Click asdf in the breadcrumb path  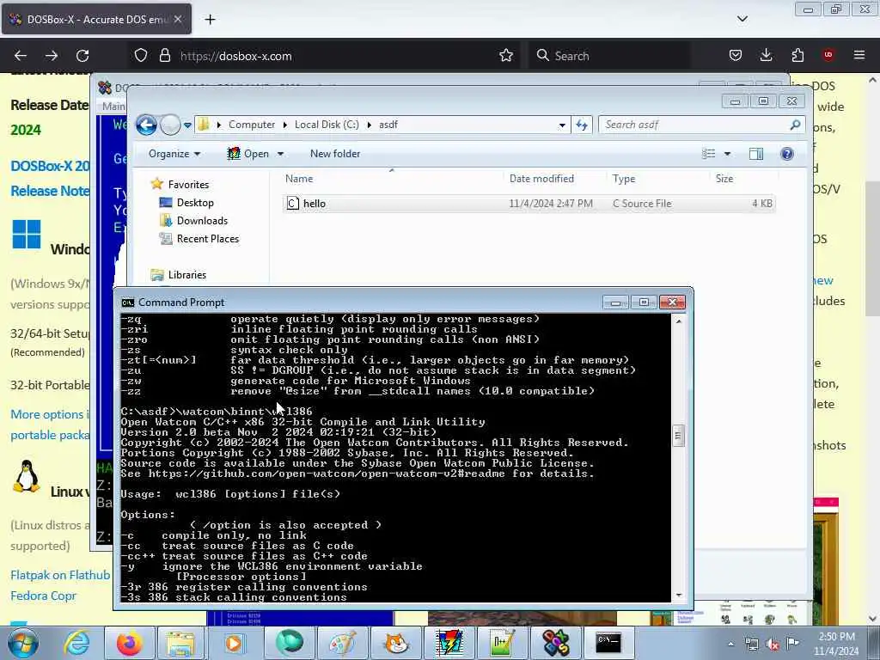[388, 125]
